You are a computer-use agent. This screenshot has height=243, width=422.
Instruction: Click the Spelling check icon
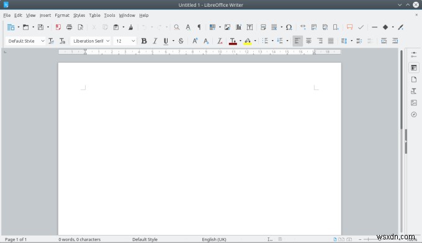188,27
